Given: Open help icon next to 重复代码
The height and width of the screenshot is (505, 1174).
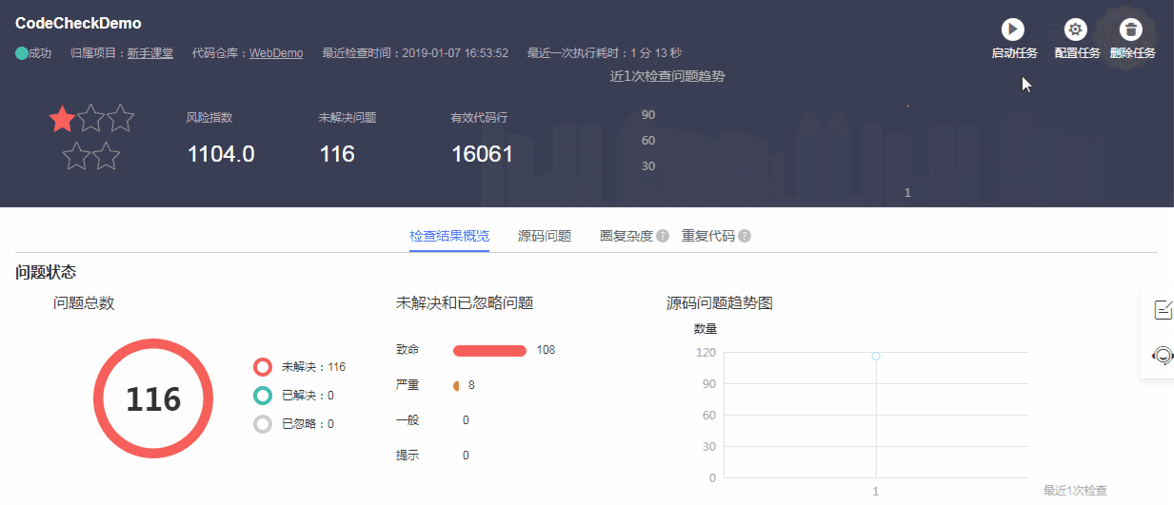Looking at the screenshot, I should click(x=745, y=236).
